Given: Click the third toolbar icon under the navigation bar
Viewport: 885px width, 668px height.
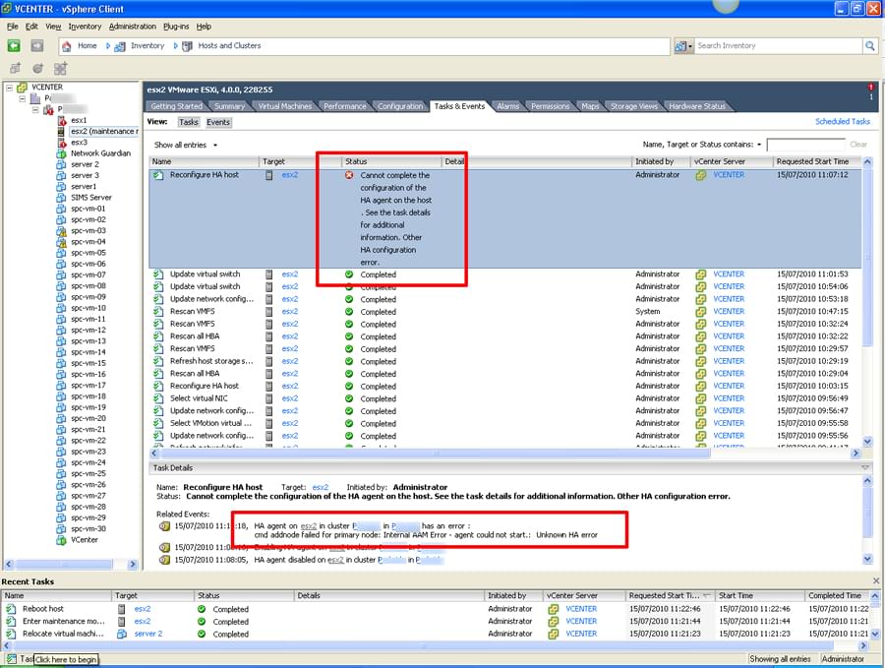Looking at the screenshot, I should coord(60,69).
